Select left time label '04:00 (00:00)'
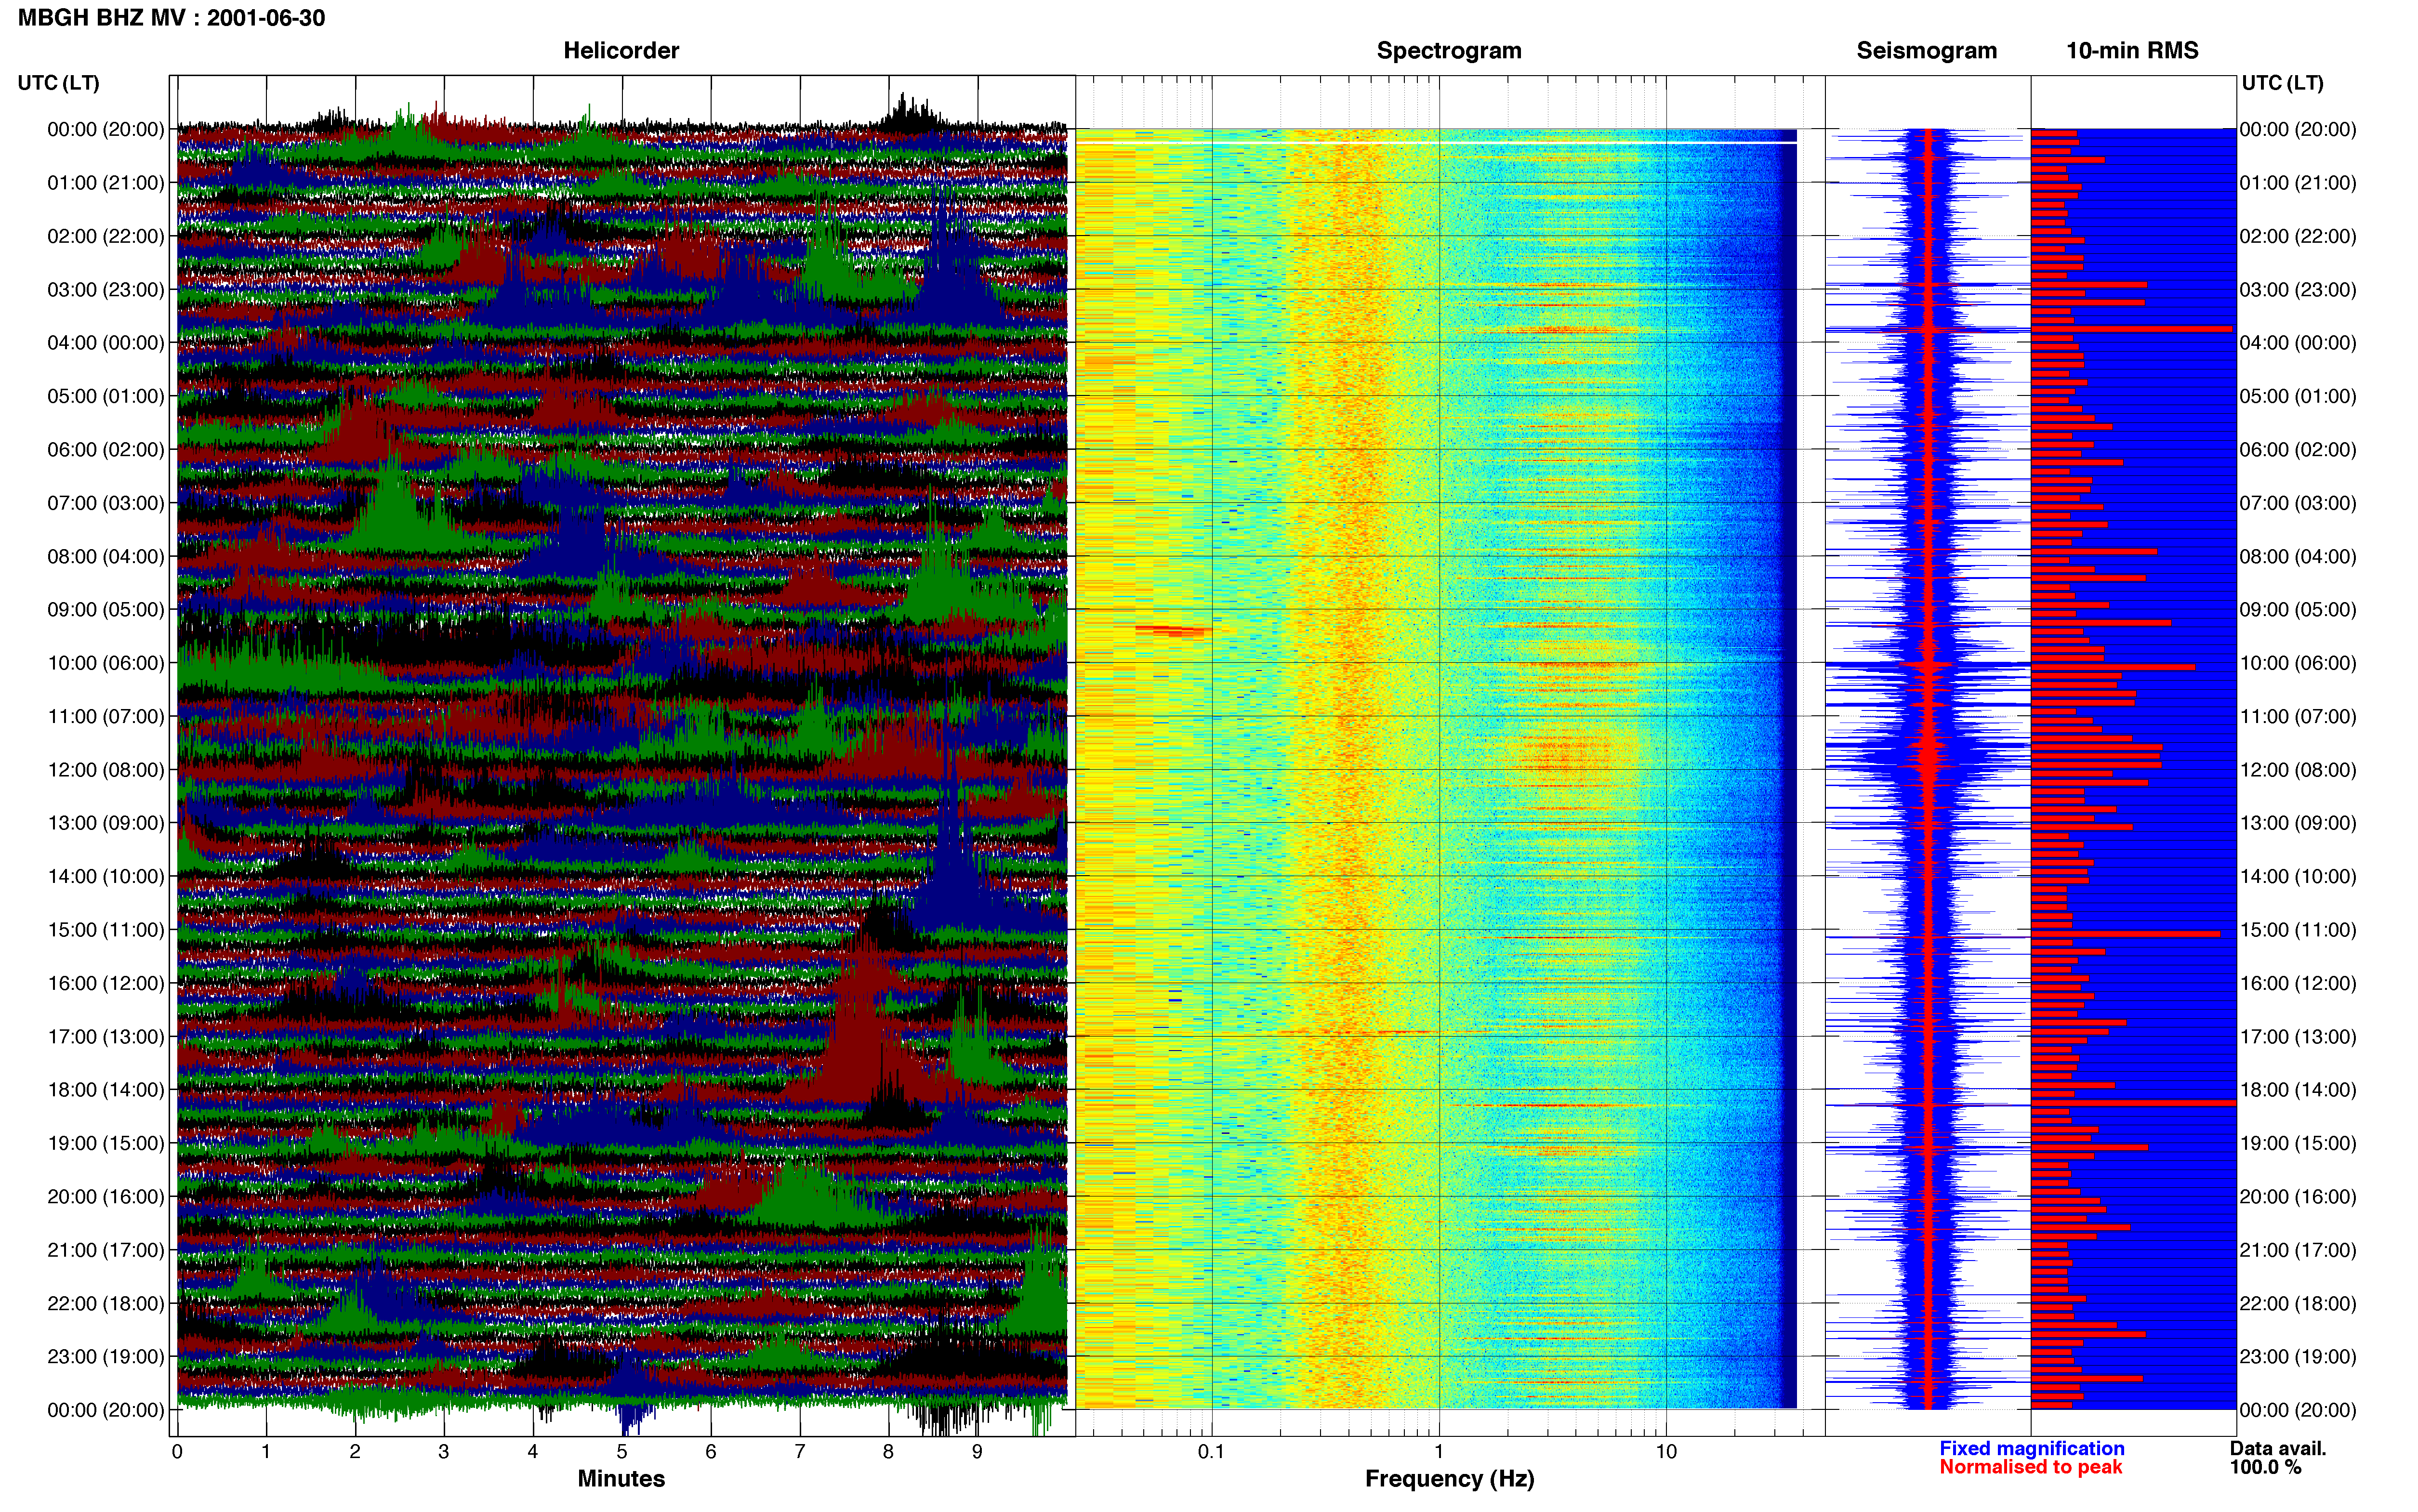2418x1512 pixels. click(106, 343)
